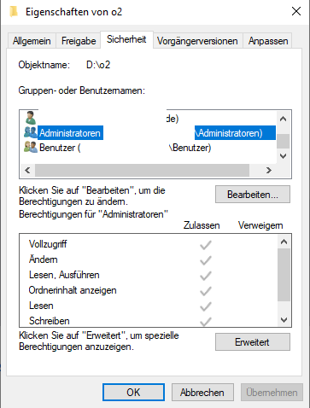Screen dimensions: 310x408
Task: Click the single user icon in the list
Action: click(x=31, y=118)
